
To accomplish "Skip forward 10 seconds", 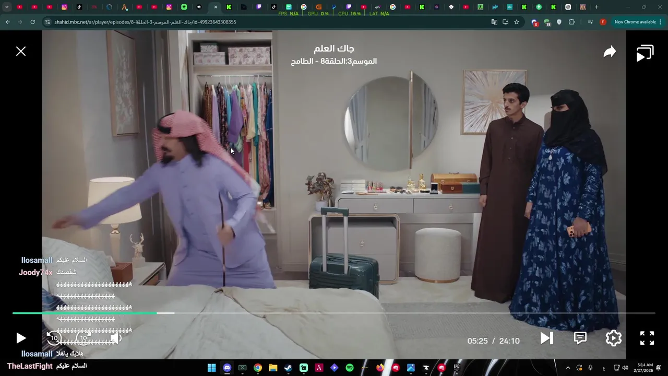I will (83, 338).
